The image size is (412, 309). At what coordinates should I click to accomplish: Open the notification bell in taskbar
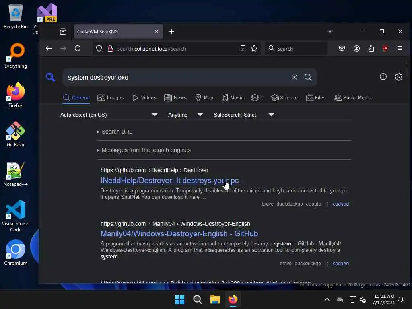click(x=401, y=299)
